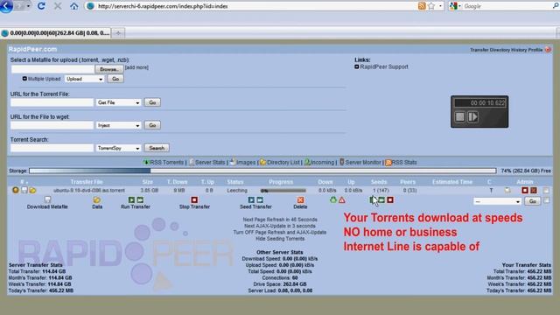Screen dimensions: 560x315
Task: Click the Storage usage bar
Action: (x=262, y=171)
